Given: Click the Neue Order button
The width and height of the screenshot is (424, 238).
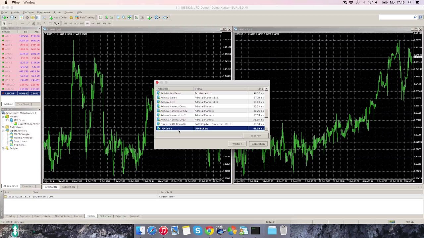Looking at the screenshot, I should 58,17.
